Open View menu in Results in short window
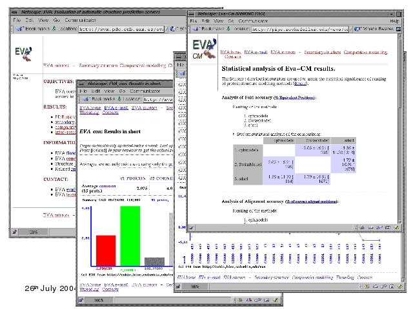 (x=108, y=91)
